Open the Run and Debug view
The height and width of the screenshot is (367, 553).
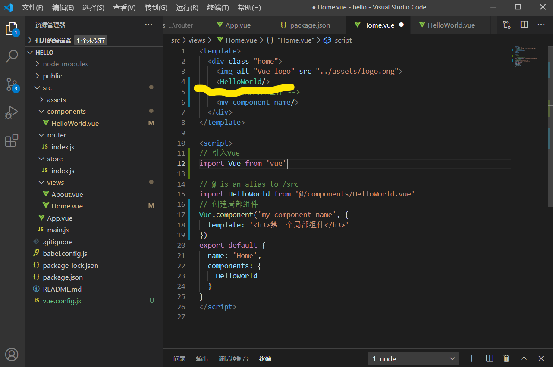[x=12, y=112]
